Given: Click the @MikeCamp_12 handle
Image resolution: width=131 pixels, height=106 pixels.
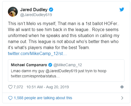Looking at the screenshot, I should point(68,65).
